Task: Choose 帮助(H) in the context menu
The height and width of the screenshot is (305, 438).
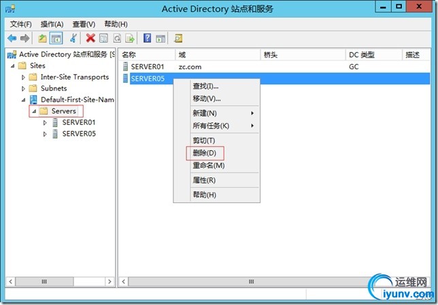Action: coord(217,194)
